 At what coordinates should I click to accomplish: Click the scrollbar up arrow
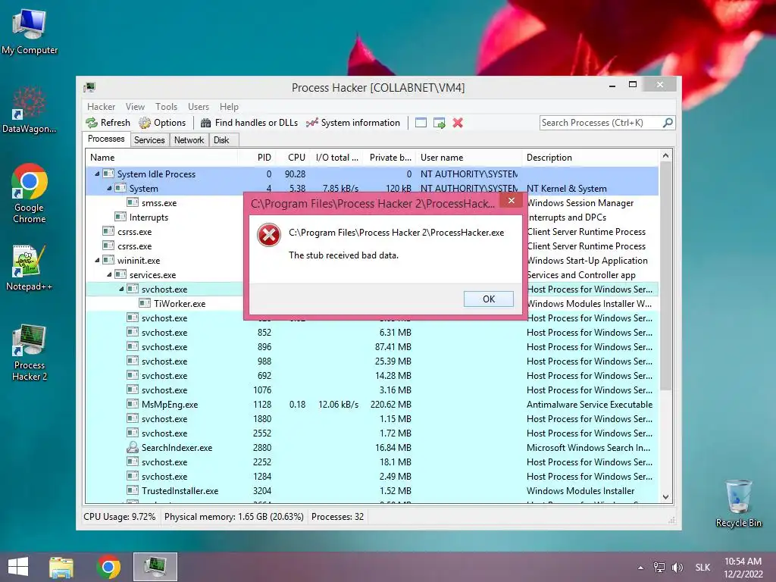pos(665,156)
